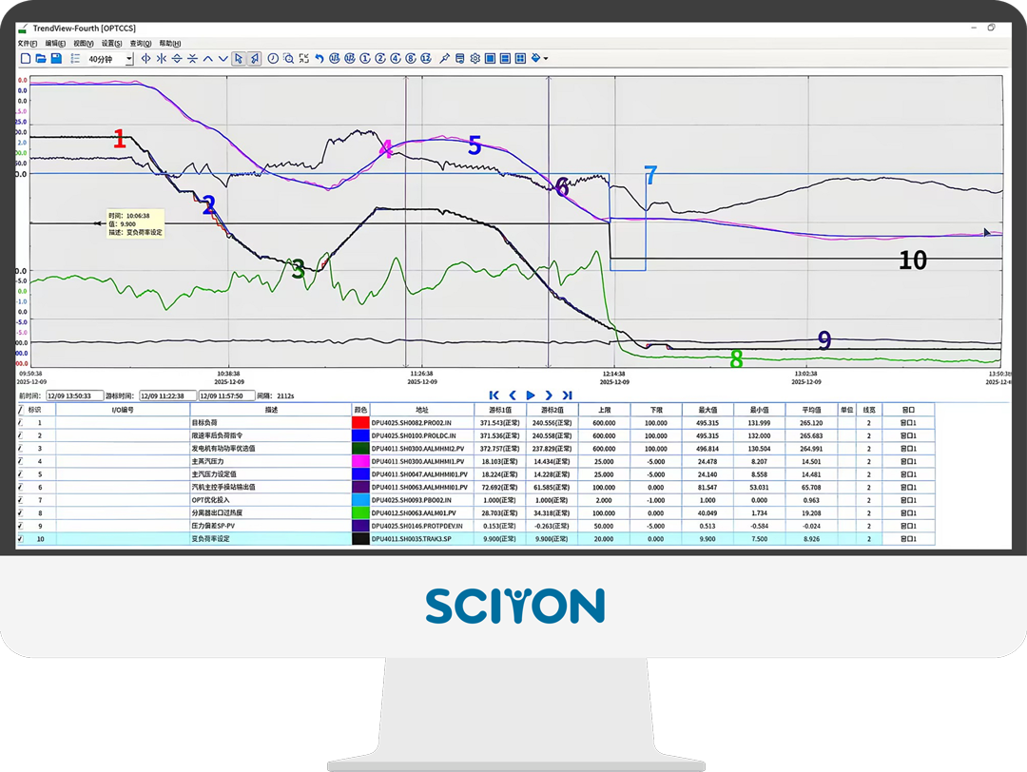This screenshot has width=1027, height=772.
Task: Play the trend with triangle button
Action: click(x=531, y=396)
